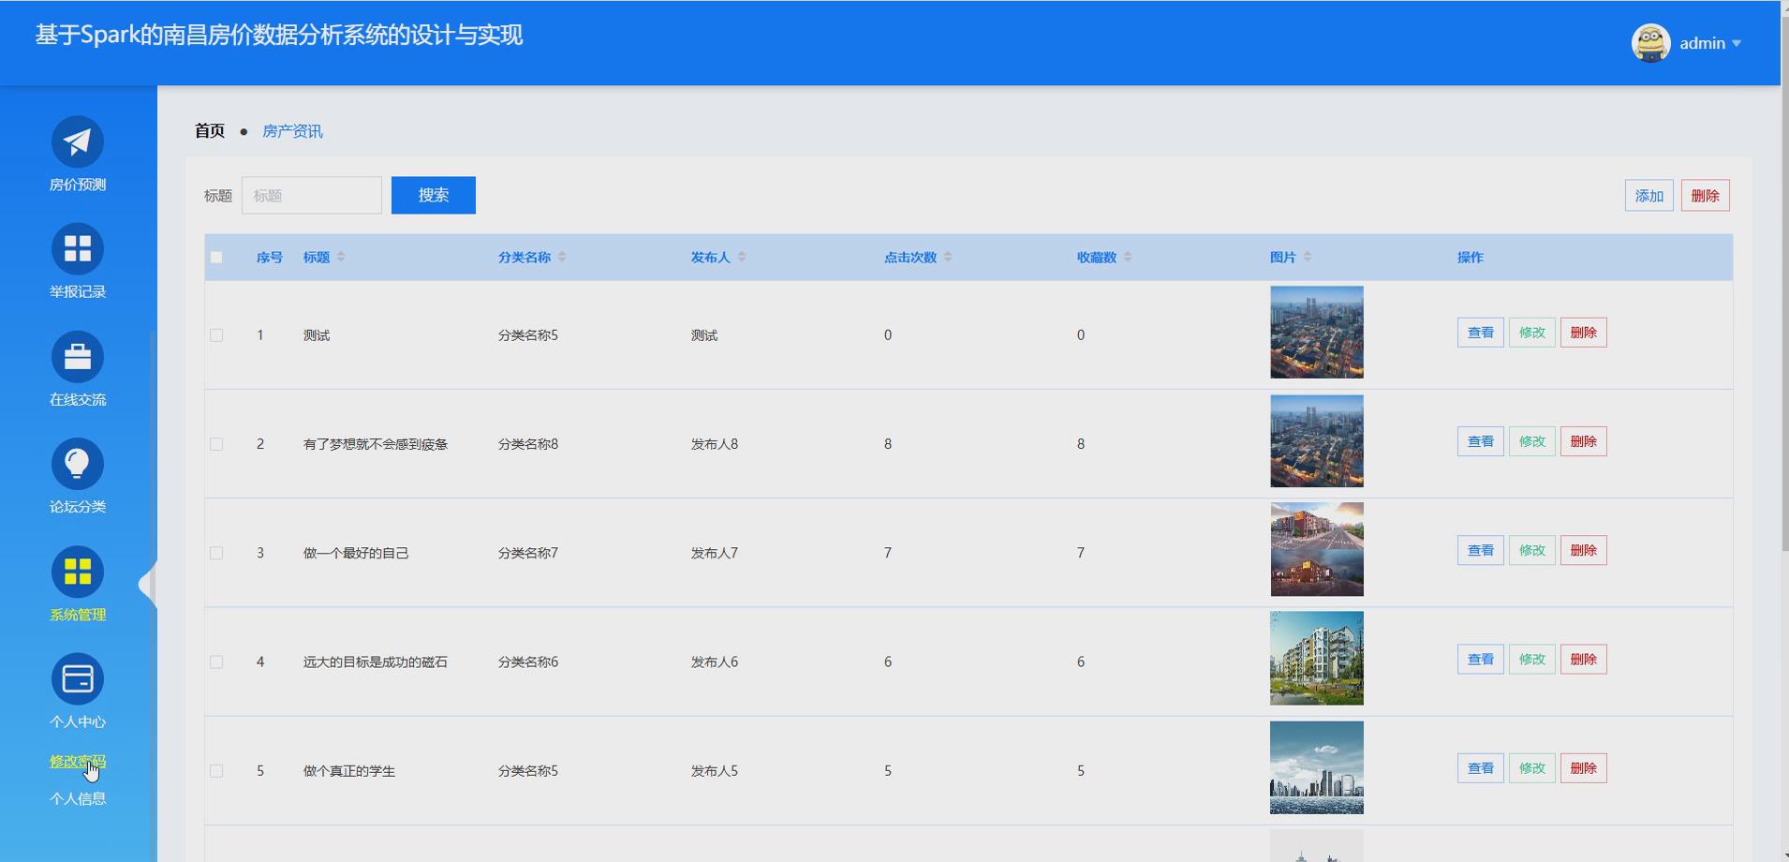1789x862 pixels.
Task: Sort by 点击次数 column arrows
Action: click(948, 257)
